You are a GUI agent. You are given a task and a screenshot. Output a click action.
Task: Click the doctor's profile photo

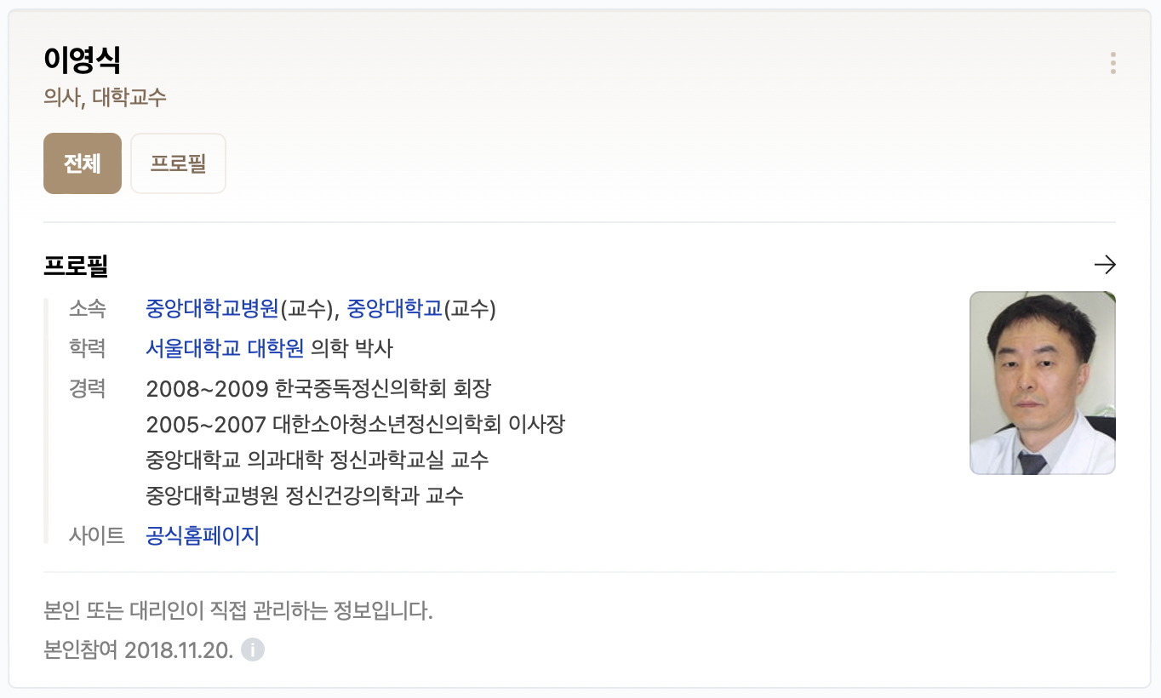(x=1043, y=383)
